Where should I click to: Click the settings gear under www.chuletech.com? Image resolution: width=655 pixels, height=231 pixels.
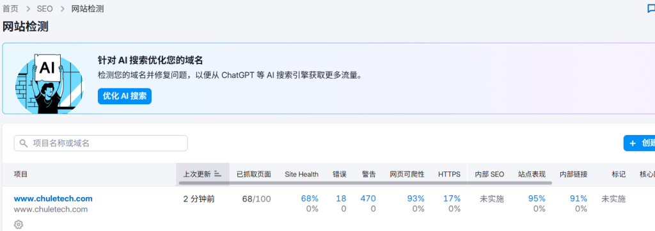(19, 225)
